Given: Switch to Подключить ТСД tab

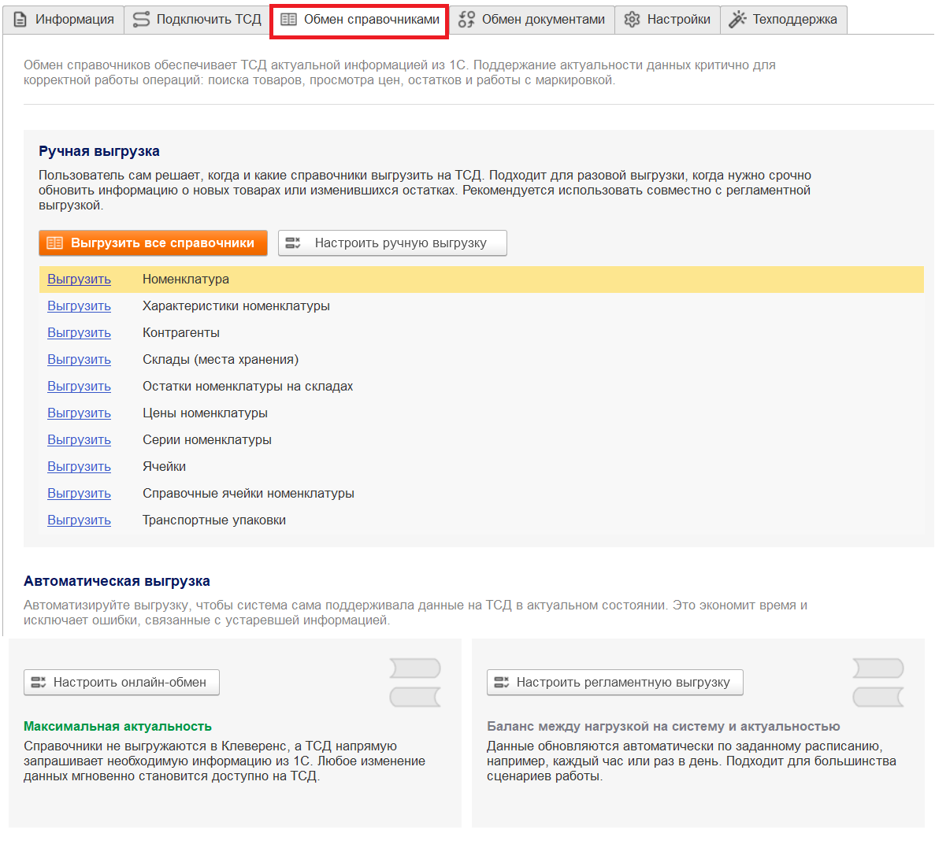Looking at the screenshot, I should [x=197, y=20].
